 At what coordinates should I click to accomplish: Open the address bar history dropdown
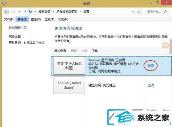(x=133, y=12)
